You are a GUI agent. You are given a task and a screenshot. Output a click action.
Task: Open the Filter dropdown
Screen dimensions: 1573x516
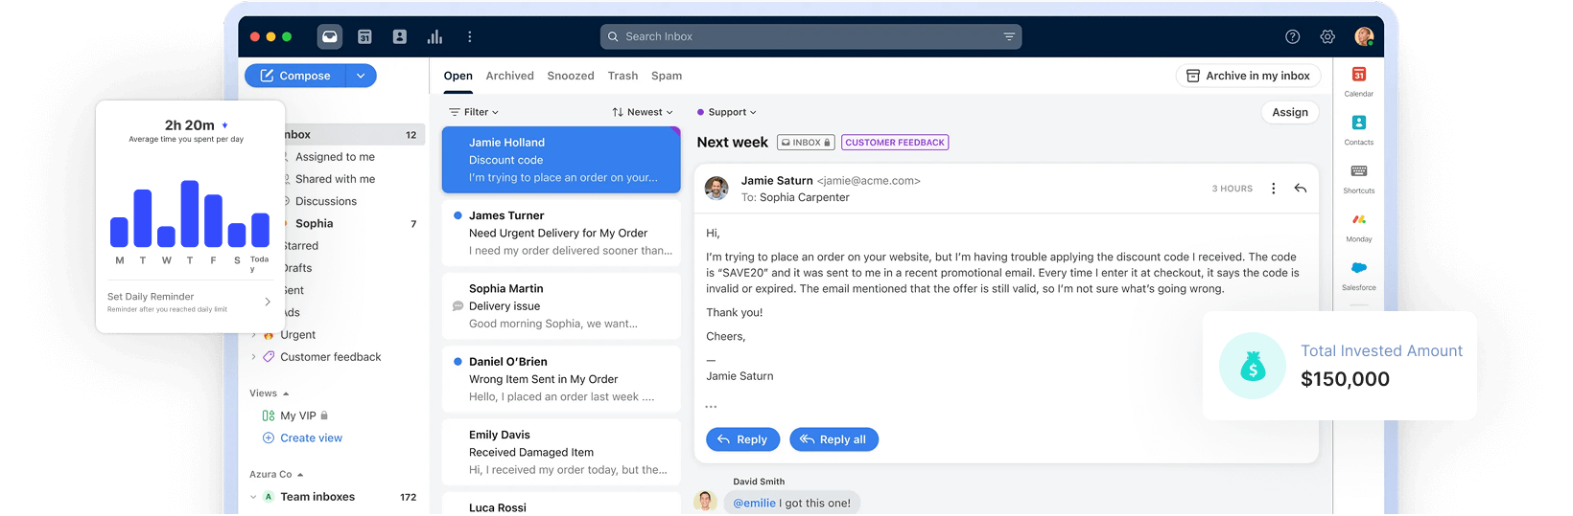(474, 112)
